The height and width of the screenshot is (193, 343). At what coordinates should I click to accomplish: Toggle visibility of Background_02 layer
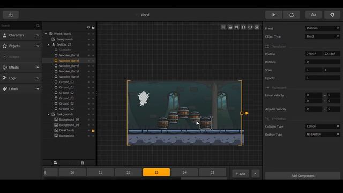click(88, 120)
